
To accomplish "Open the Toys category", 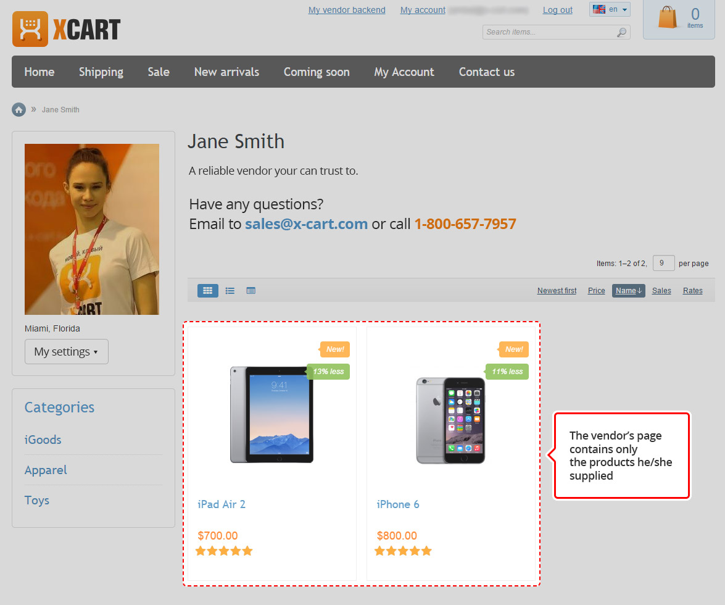I will tap(36, 500).
